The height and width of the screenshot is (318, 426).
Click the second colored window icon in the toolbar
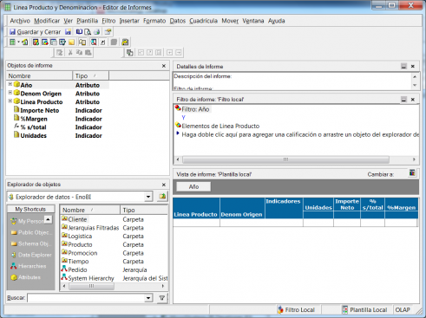(x=45, y=42)
